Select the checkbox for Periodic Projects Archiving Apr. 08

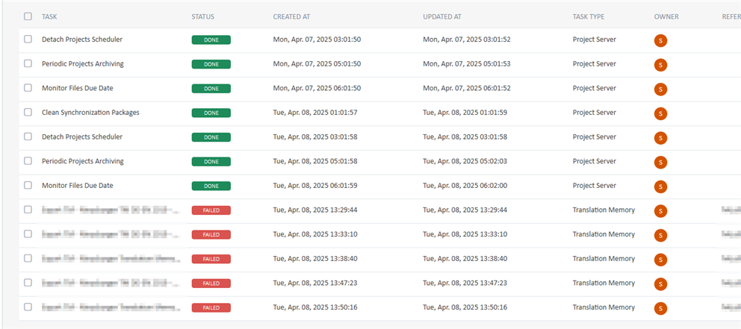(28, 161)
